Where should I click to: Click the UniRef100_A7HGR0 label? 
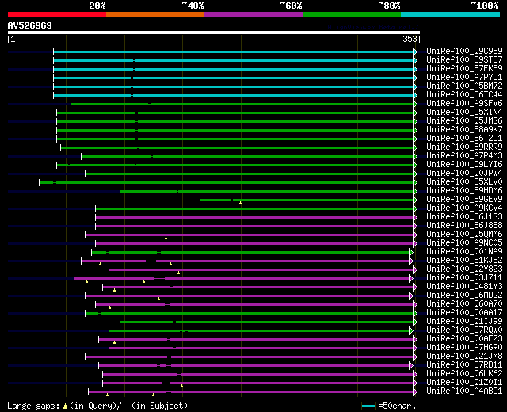pyautogui.click(x=464, y=348)
